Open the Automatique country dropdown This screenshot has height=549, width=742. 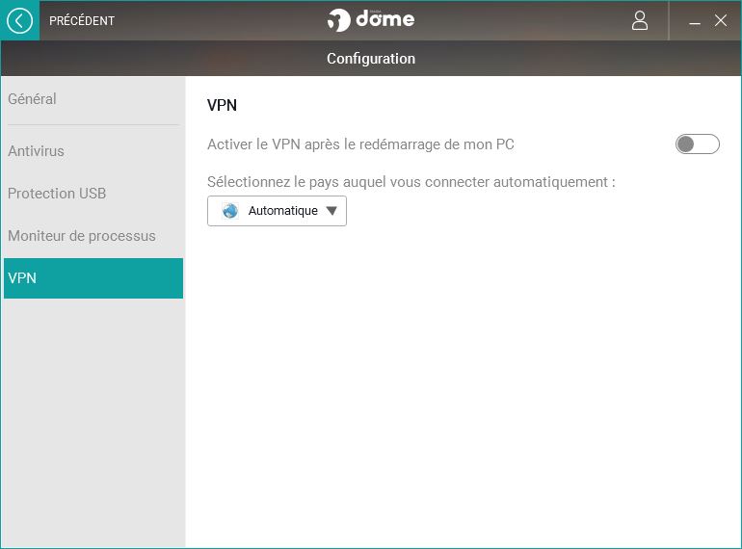(277, 211)
